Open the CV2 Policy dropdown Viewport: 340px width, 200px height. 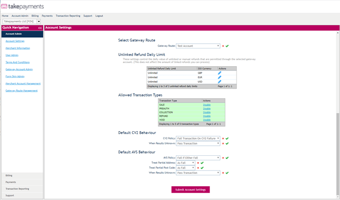pos(198,138)
